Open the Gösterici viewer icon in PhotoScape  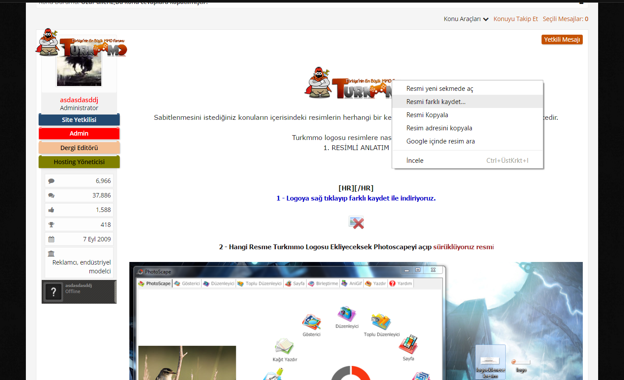click(311, 323)
